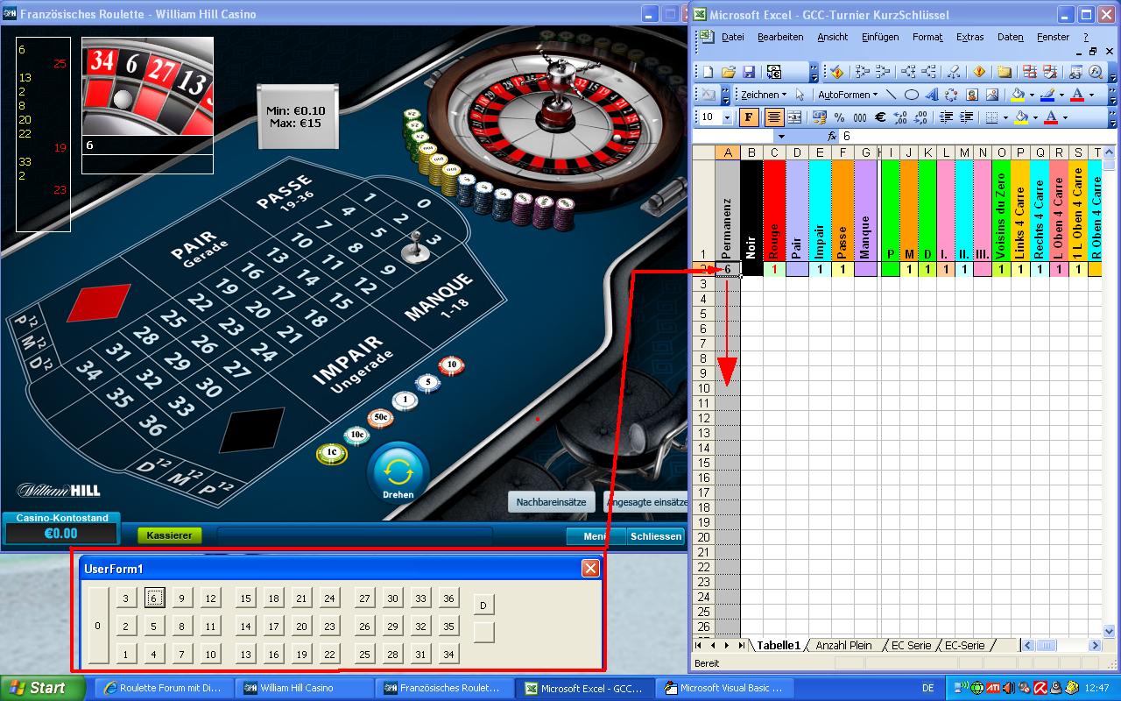Open Kassierer cashier in casino window

169,535
